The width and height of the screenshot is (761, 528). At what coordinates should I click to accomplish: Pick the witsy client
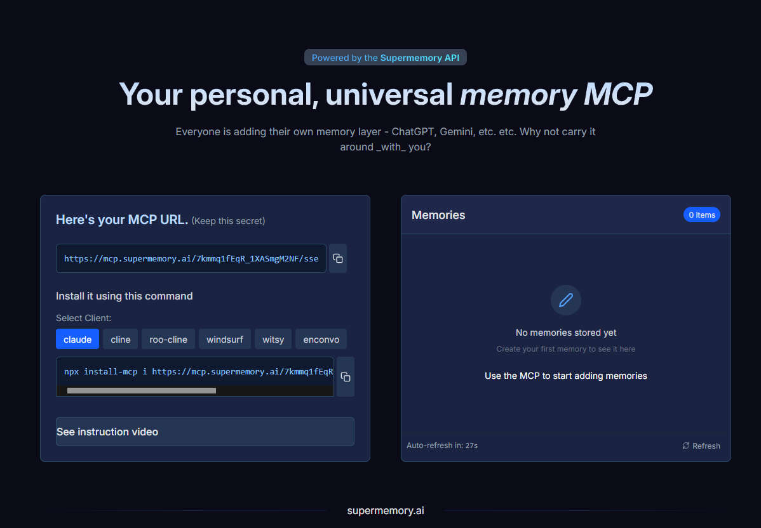pyautogui.click(x=273, y=339)
